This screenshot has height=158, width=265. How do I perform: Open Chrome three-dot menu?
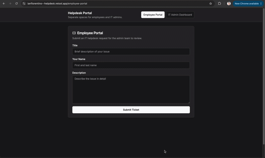tap(261, 4)
